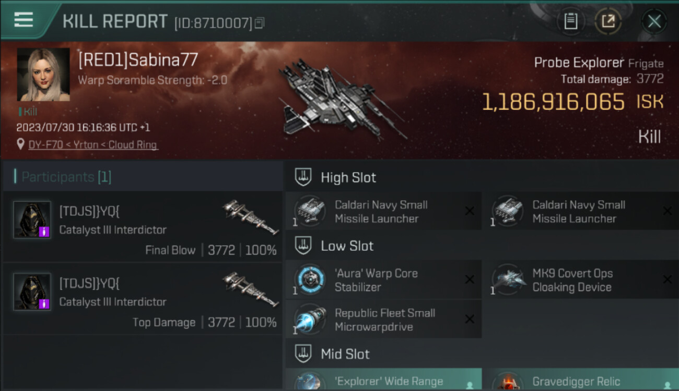This screenshot has height=391, width=679.
Task: Click Republic Fleet Small Microwarpdrive icon
Action: 310,320
